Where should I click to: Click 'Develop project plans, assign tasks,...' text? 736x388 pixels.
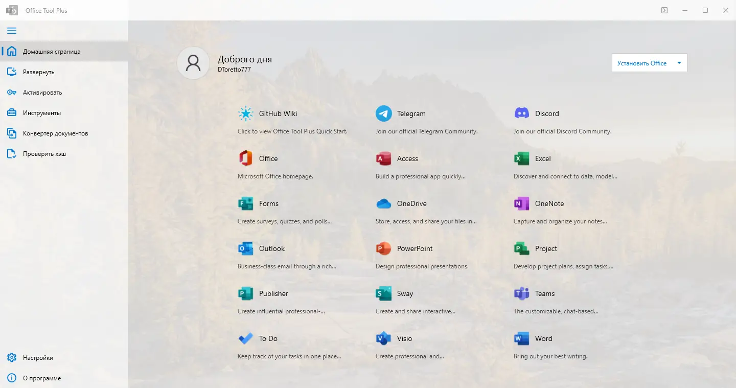pos(563,266)
